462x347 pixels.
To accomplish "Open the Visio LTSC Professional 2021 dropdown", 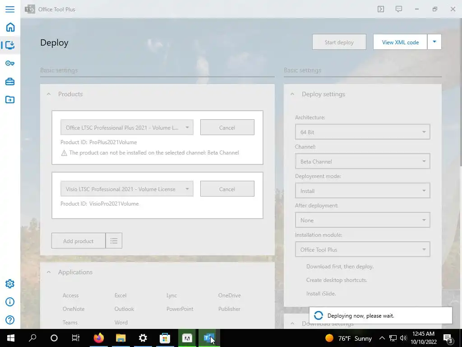I will (x=127, y=189).
